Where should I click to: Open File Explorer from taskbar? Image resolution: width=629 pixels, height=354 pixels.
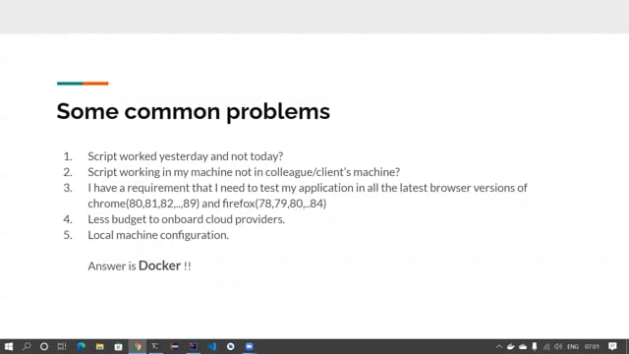point(99,346)
